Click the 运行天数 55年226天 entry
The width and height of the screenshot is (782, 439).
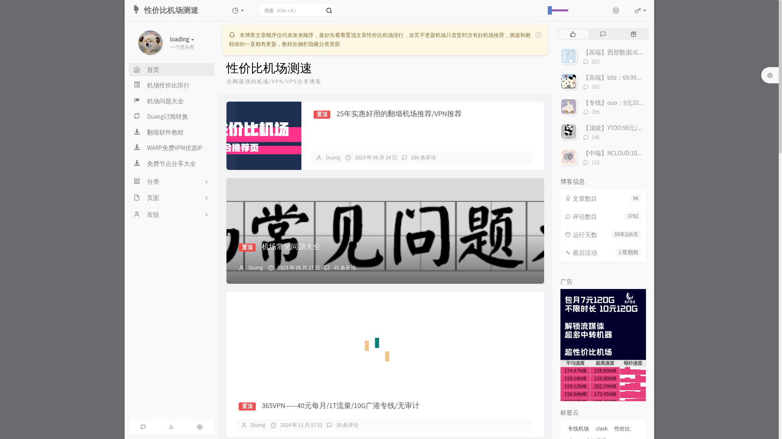point(603,235)
